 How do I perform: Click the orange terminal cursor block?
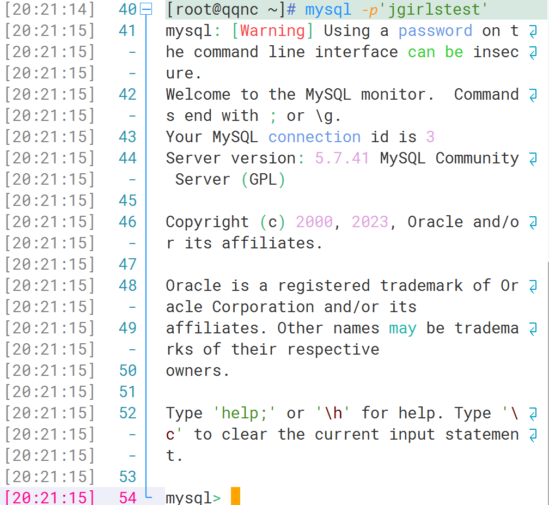point(236,496)
